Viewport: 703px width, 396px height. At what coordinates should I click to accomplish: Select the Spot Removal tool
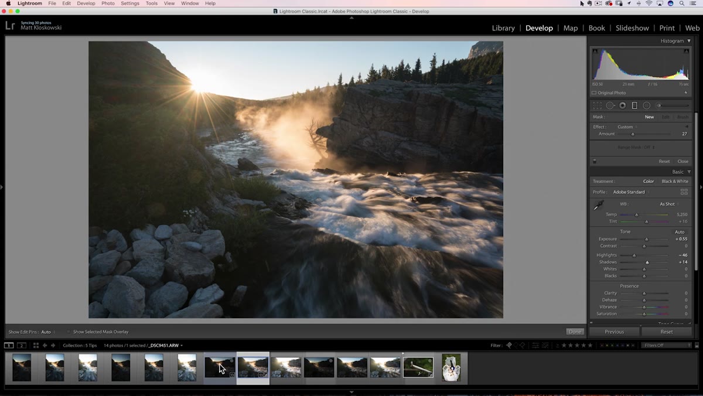610,105
